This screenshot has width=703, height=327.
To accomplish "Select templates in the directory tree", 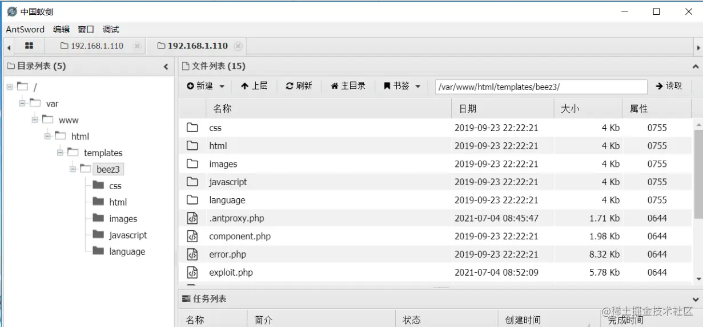I will click(103, 153).
